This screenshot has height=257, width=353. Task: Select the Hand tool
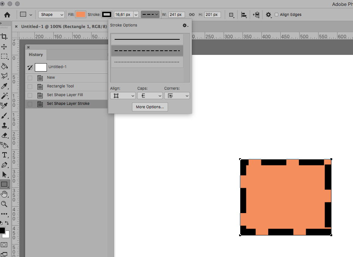5,194
